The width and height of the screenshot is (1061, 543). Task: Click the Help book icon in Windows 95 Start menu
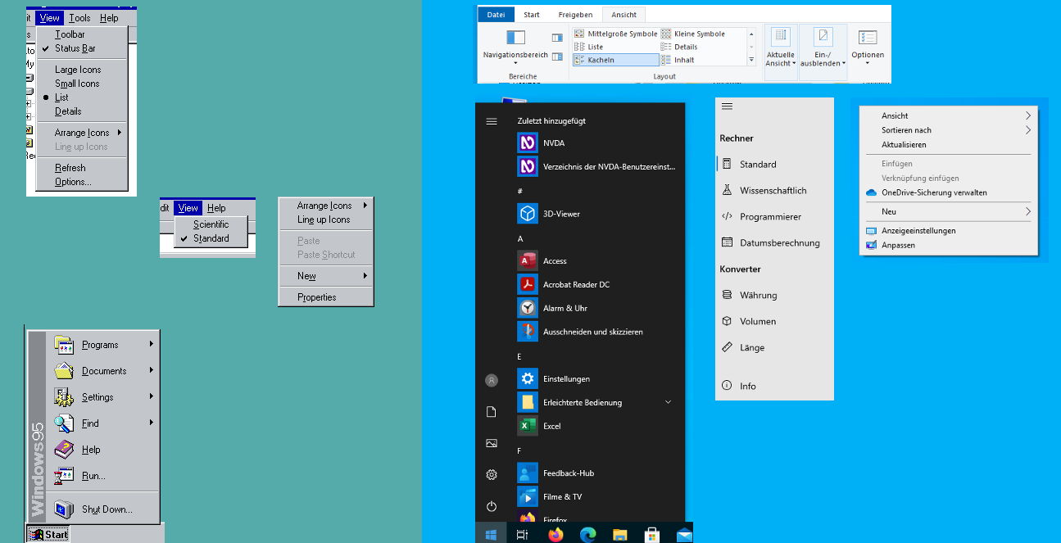64,449
